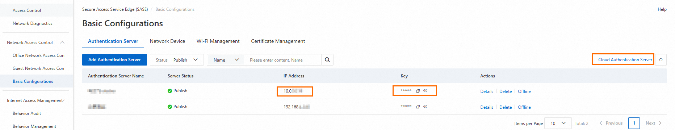Click the Authentication Server Name column header
Screen dimensions: 675x130
(x=116, y=76)
